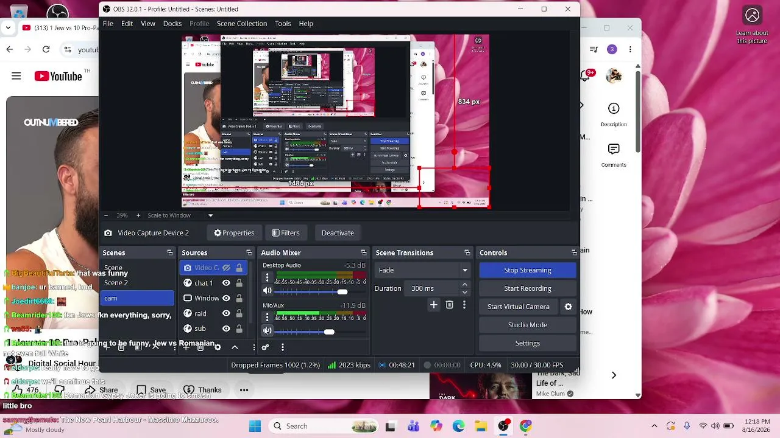Float the Scene Transitions dock
The width and height of the screenshot is (780, 438).
pos(467,252)
